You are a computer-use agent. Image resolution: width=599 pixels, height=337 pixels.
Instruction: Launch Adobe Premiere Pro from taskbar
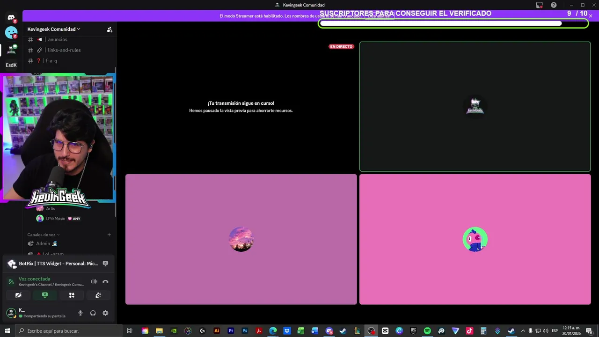[231, 331]
